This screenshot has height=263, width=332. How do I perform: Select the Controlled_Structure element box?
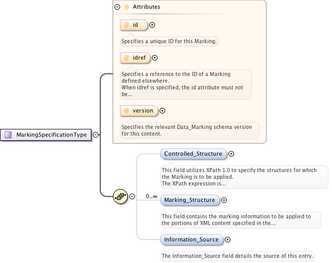(x=193, y=154)
